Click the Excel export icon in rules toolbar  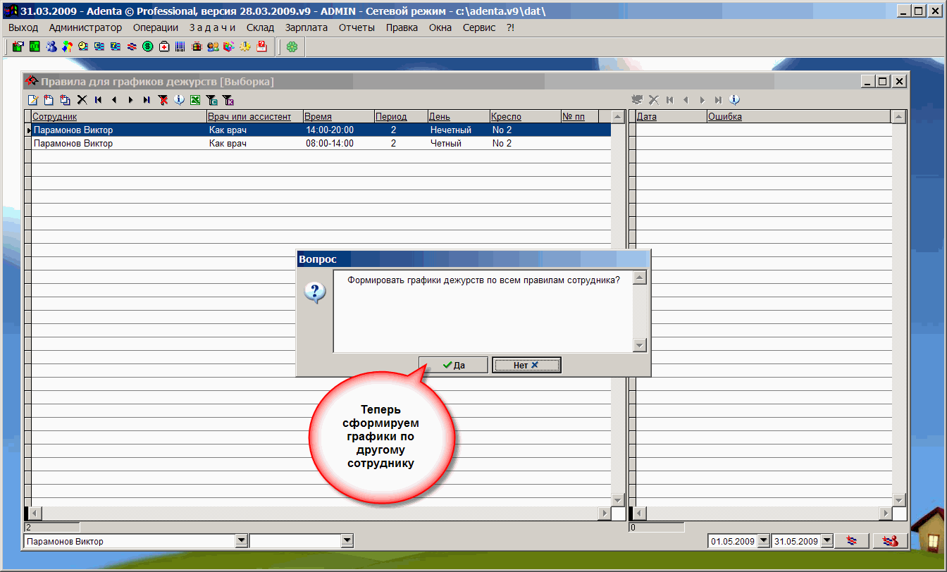(195, 100)
